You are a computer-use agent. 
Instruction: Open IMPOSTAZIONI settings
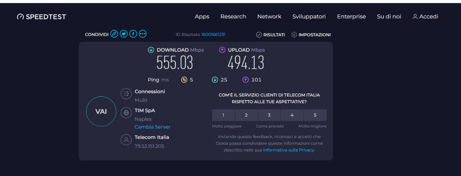311,35
